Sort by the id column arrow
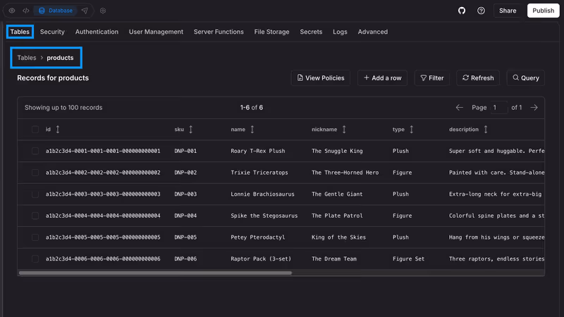 click(x=58, y=130)
